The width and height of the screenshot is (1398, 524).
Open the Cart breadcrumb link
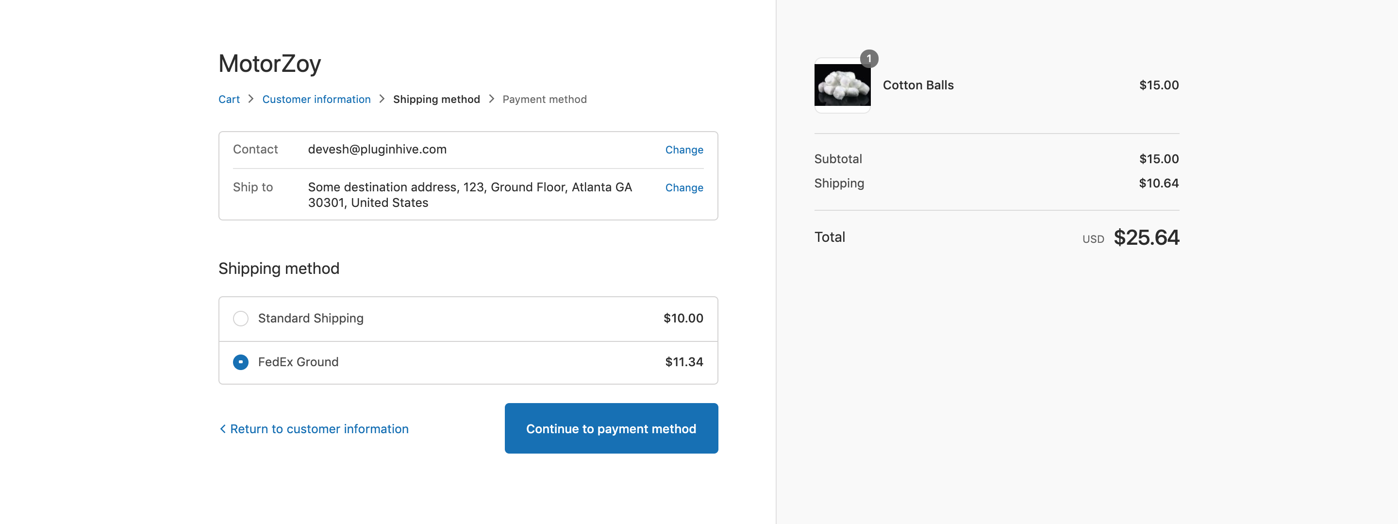coord(229,100)
